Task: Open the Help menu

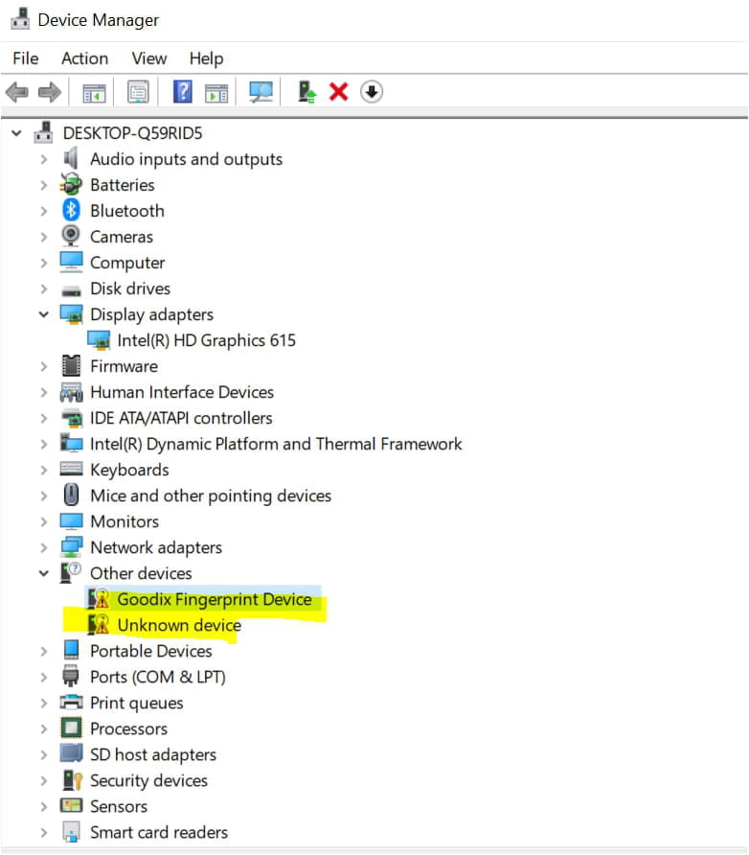Action: pos(206,58)
